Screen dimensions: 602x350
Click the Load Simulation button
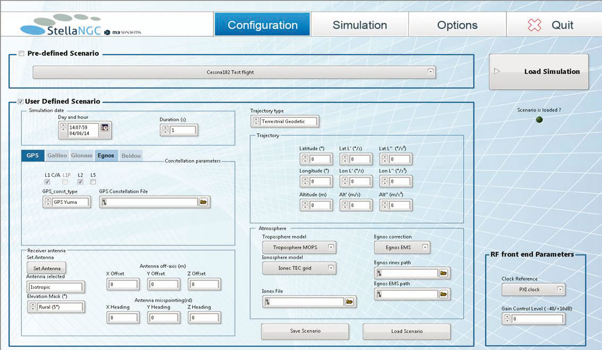tap(539, 72)
